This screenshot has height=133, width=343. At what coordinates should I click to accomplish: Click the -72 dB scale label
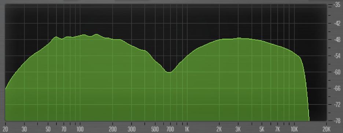pos(337,104)
